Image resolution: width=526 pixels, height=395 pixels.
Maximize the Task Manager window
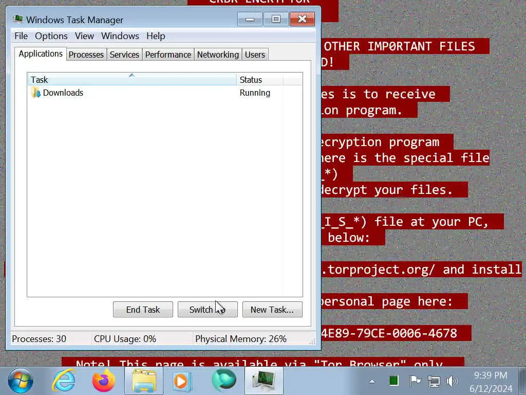click(276, 19)
